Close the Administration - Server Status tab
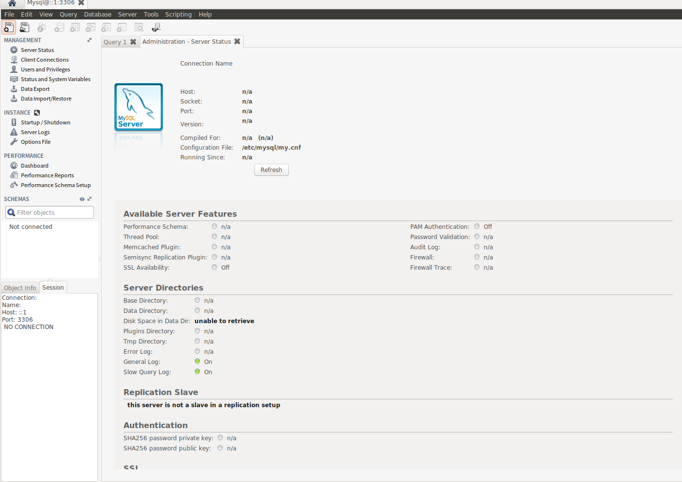This screenshot has width=682, height=482. (x=237, y=42)
